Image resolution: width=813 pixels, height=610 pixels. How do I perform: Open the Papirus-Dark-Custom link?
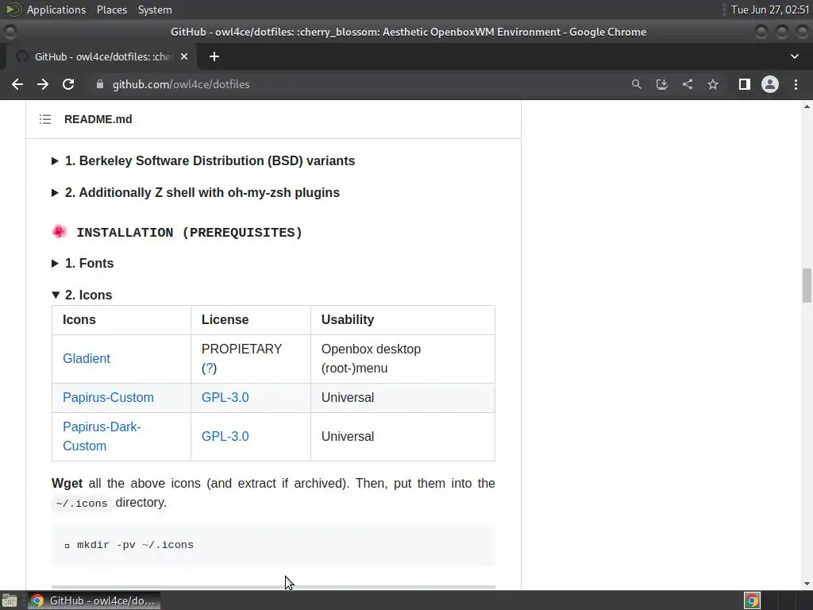pos(102,436)
